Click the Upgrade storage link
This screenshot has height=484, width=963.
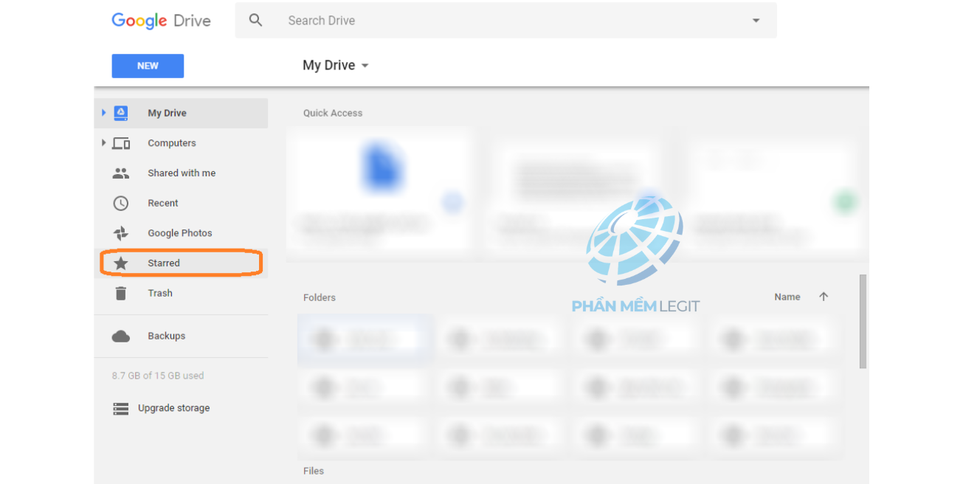point(174,408)
